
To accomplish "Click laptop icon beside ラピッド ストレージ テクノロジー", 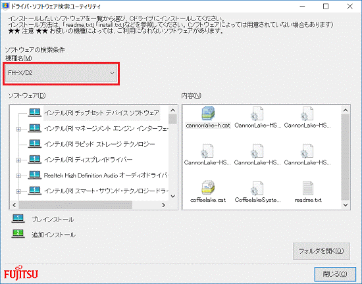I will (x=35, y=144).
